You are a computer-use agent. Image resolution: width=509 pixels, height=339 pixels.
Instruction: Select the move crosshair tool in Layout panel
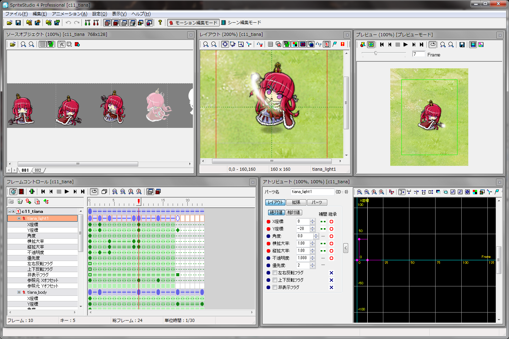[x=225, y=44]
